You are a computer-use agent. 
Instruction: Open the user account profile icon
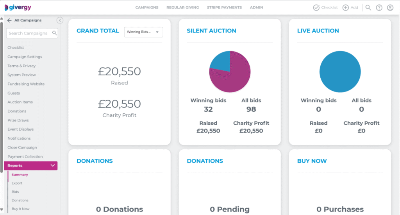[390, 7]
